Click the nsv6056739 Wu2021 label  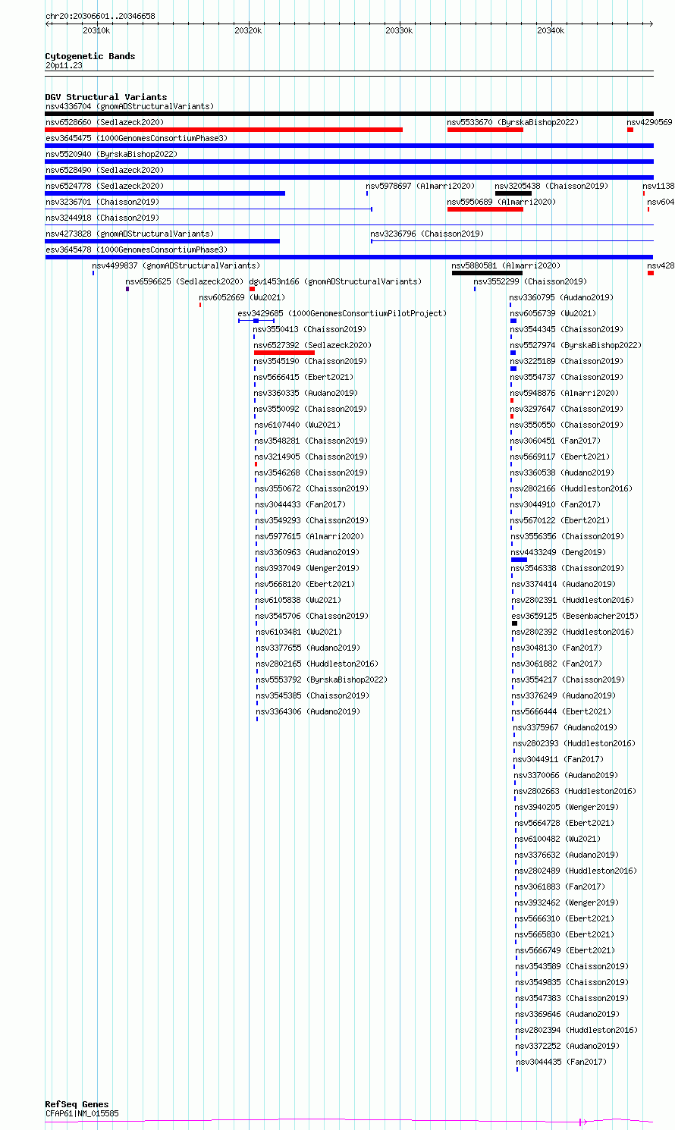point(553,313)
